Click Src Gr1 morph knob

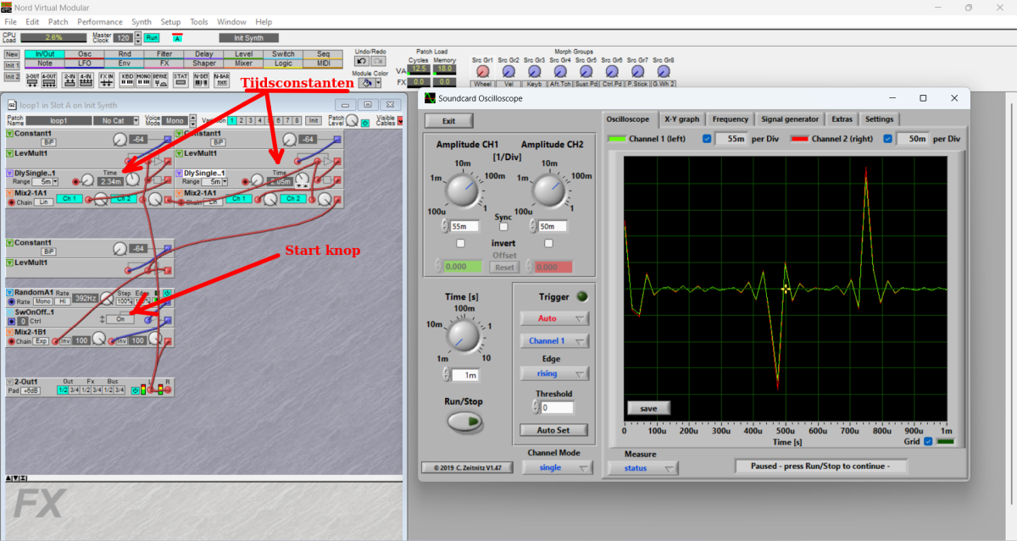coord(482,72)
